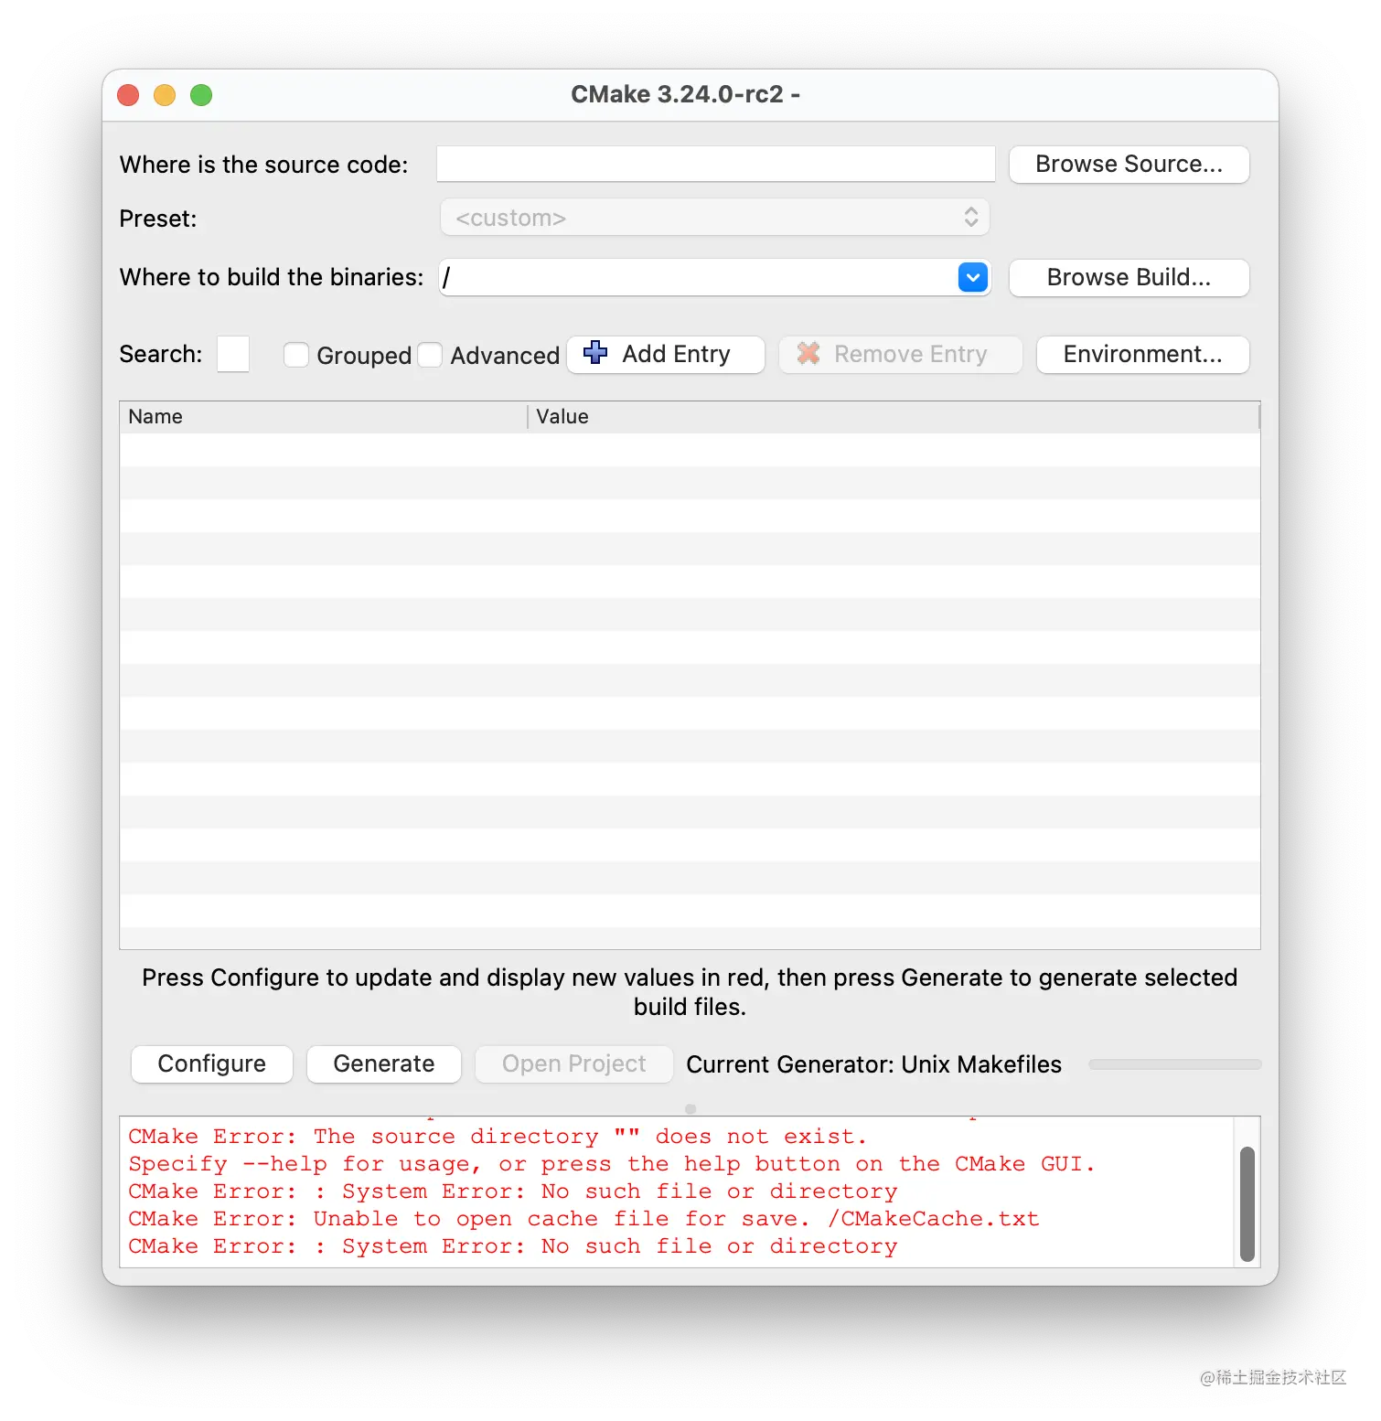Image resolution: width=1381 pixels, height=1421 pixels.
Task: Open the Browse Build dialog
Action: click(1129, 277)
